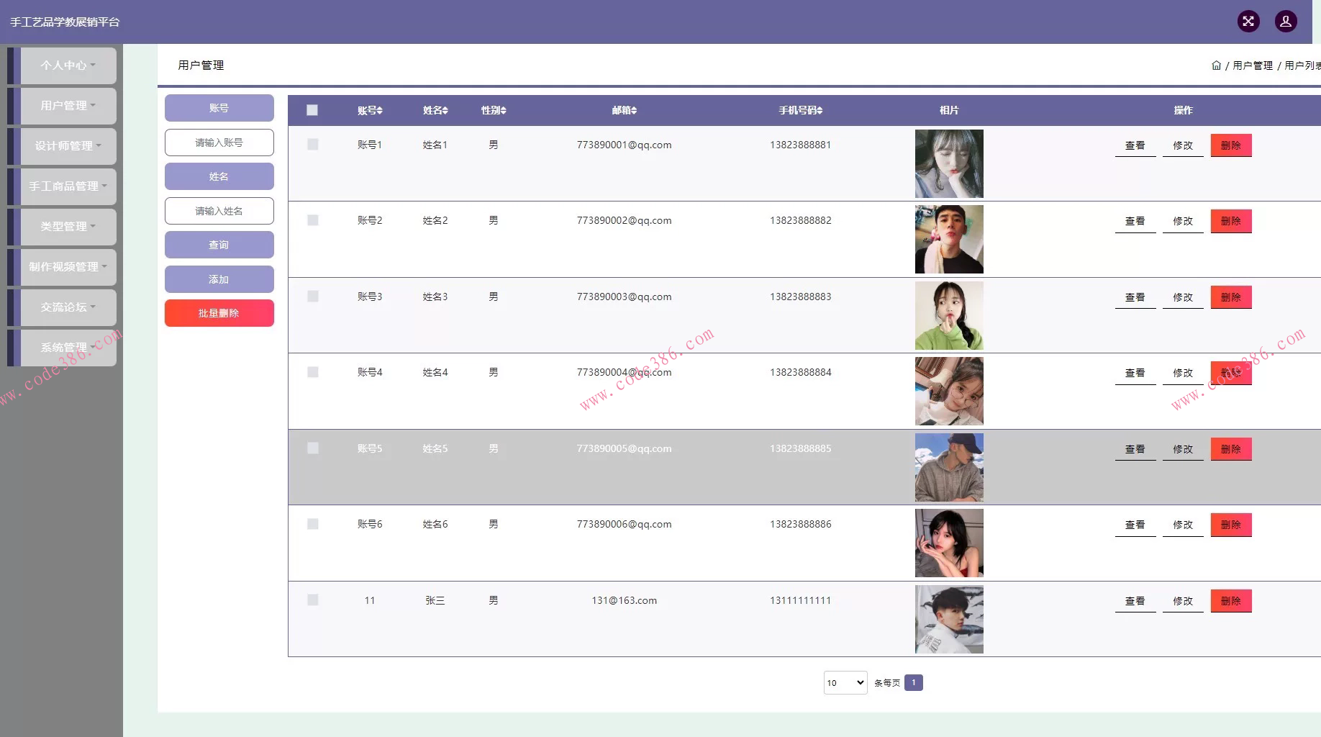Click the 请输入账号 input field
Screen dimensions: 1321x737
click(x=219, y=143)
